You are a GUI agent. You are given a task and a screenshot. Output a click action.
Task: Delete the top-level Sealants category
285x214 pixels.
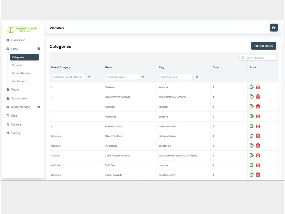(258, 87)
